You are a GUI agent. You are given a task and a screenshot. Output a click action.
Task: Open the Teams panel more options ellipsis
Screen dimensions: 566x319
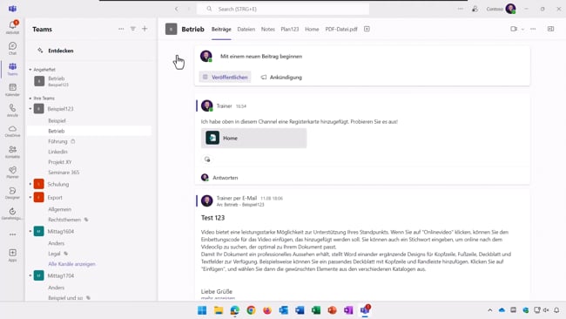click(x=121, y=29)
